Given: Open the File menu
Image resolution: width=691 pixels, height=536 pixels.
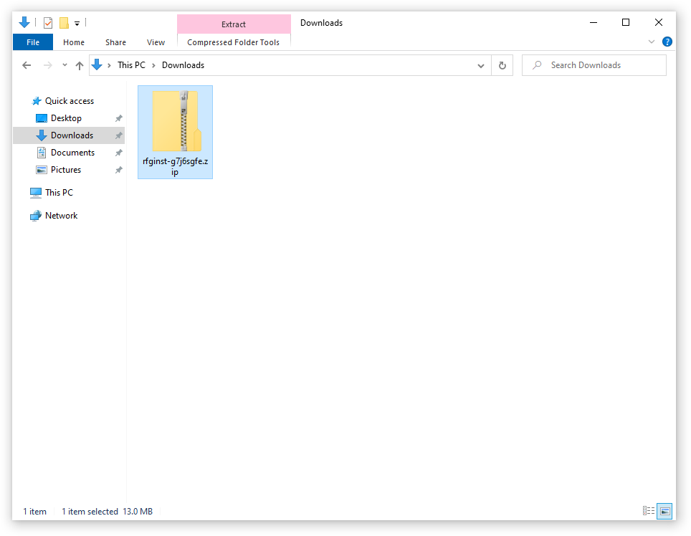Looking at the screenshot, I should [33, 42].
